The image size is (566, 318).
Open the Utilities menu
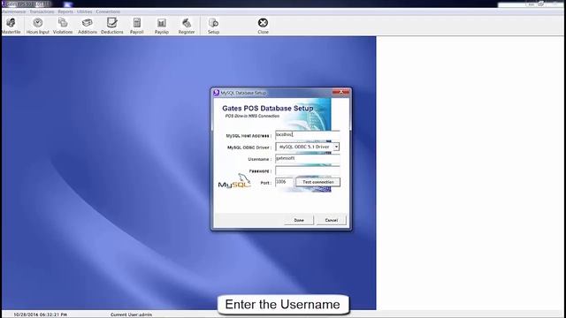click(x=85, y=11)
